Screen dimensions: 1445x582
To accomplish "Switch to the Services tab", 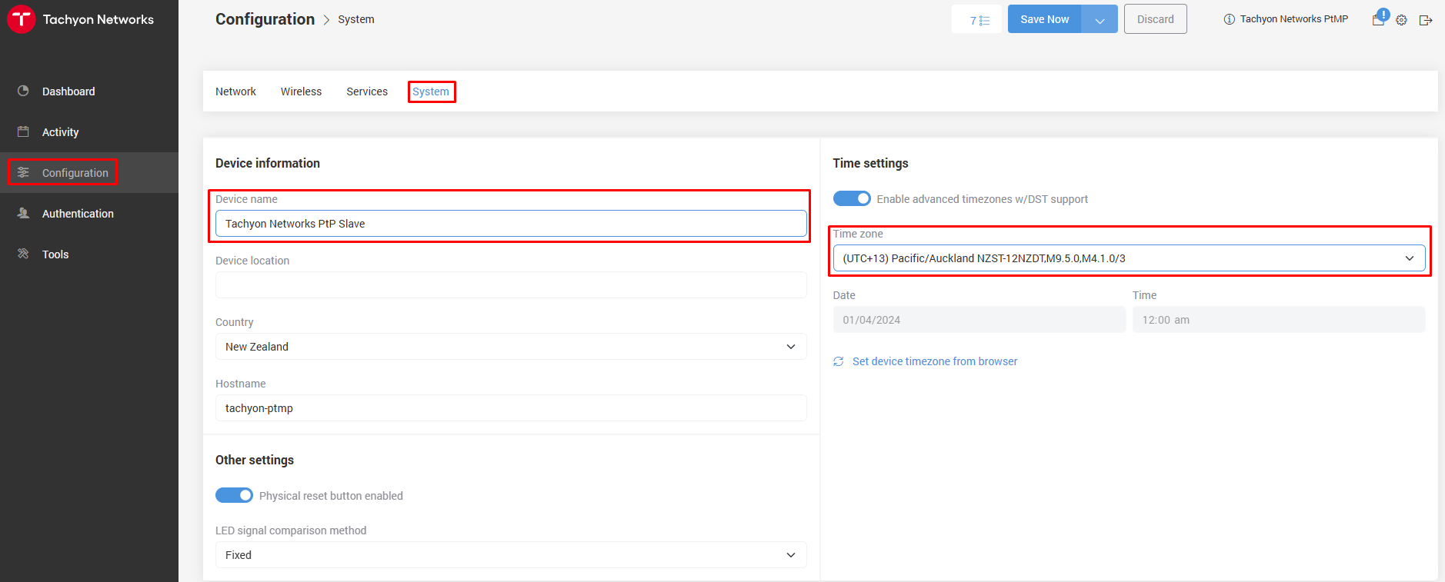I will (x=367, y=91).
